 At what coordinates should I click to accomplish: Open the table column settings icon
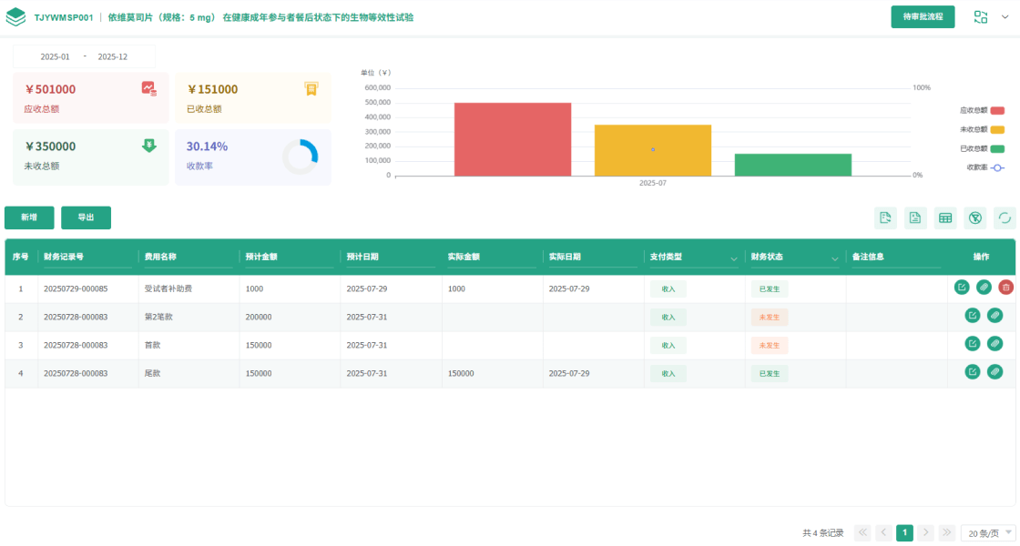945,217
